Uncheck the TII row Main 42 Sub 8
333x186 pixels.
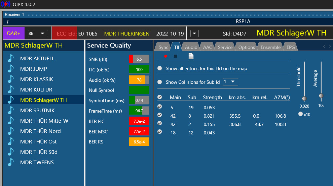160,115
